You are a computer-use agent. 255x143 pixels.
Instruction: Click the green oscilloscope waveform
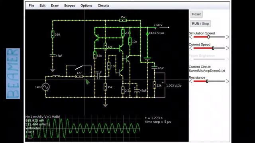(x=83, y=128)
